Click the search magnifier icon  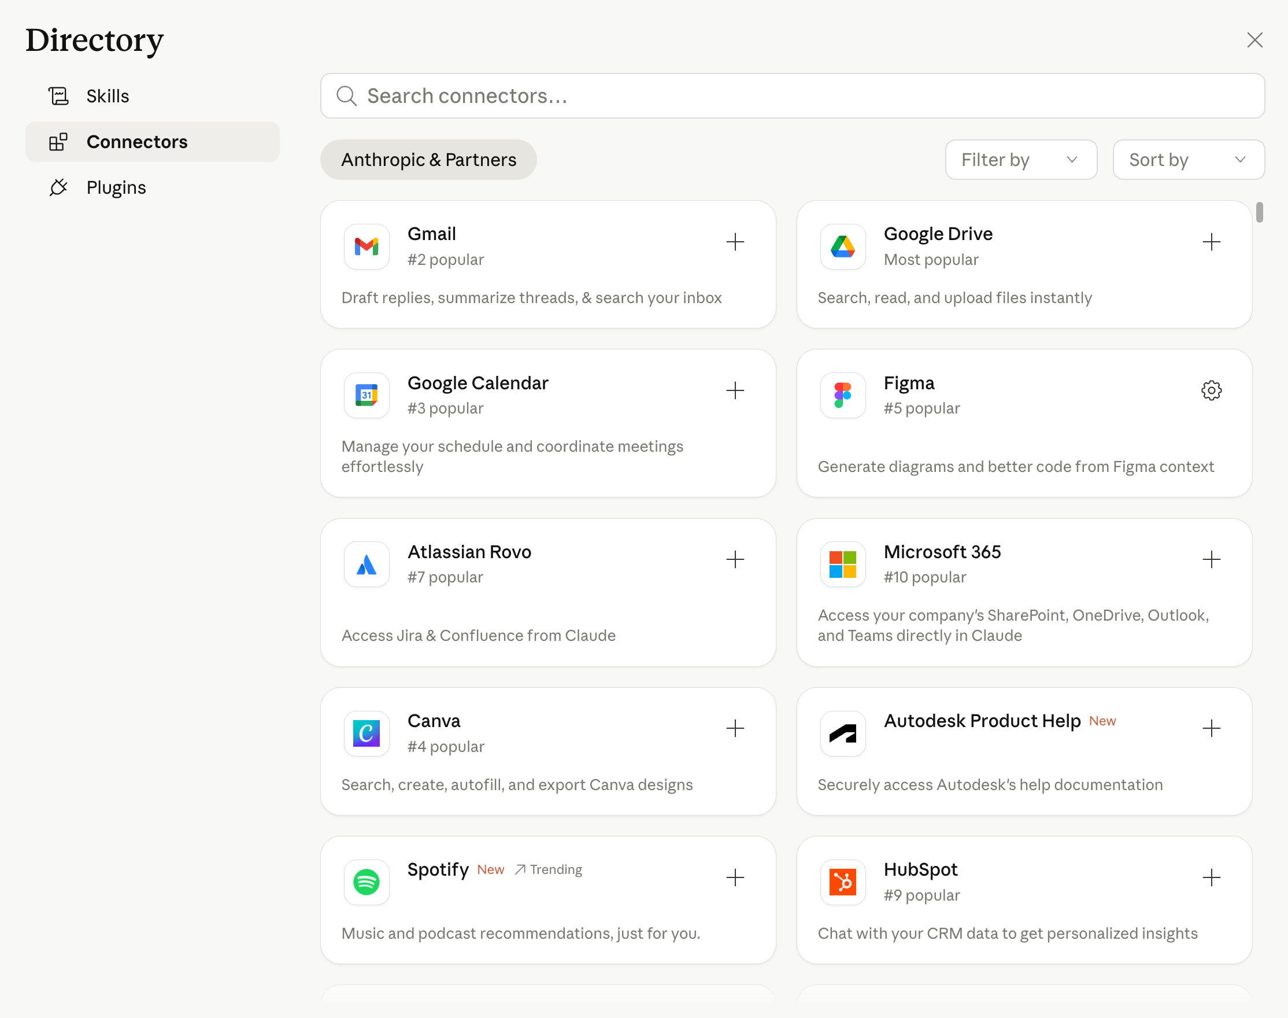pyautogui.click(x=347, y=96)
